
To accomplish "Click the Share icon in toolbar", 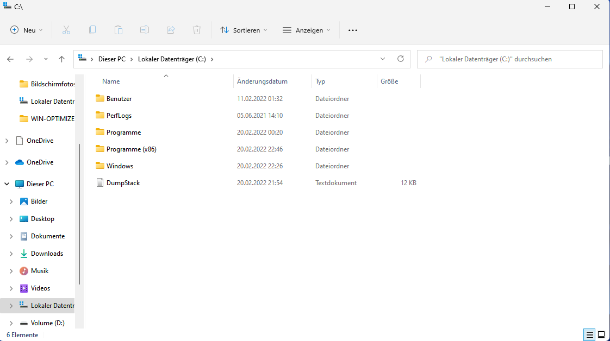I will 170,30.
